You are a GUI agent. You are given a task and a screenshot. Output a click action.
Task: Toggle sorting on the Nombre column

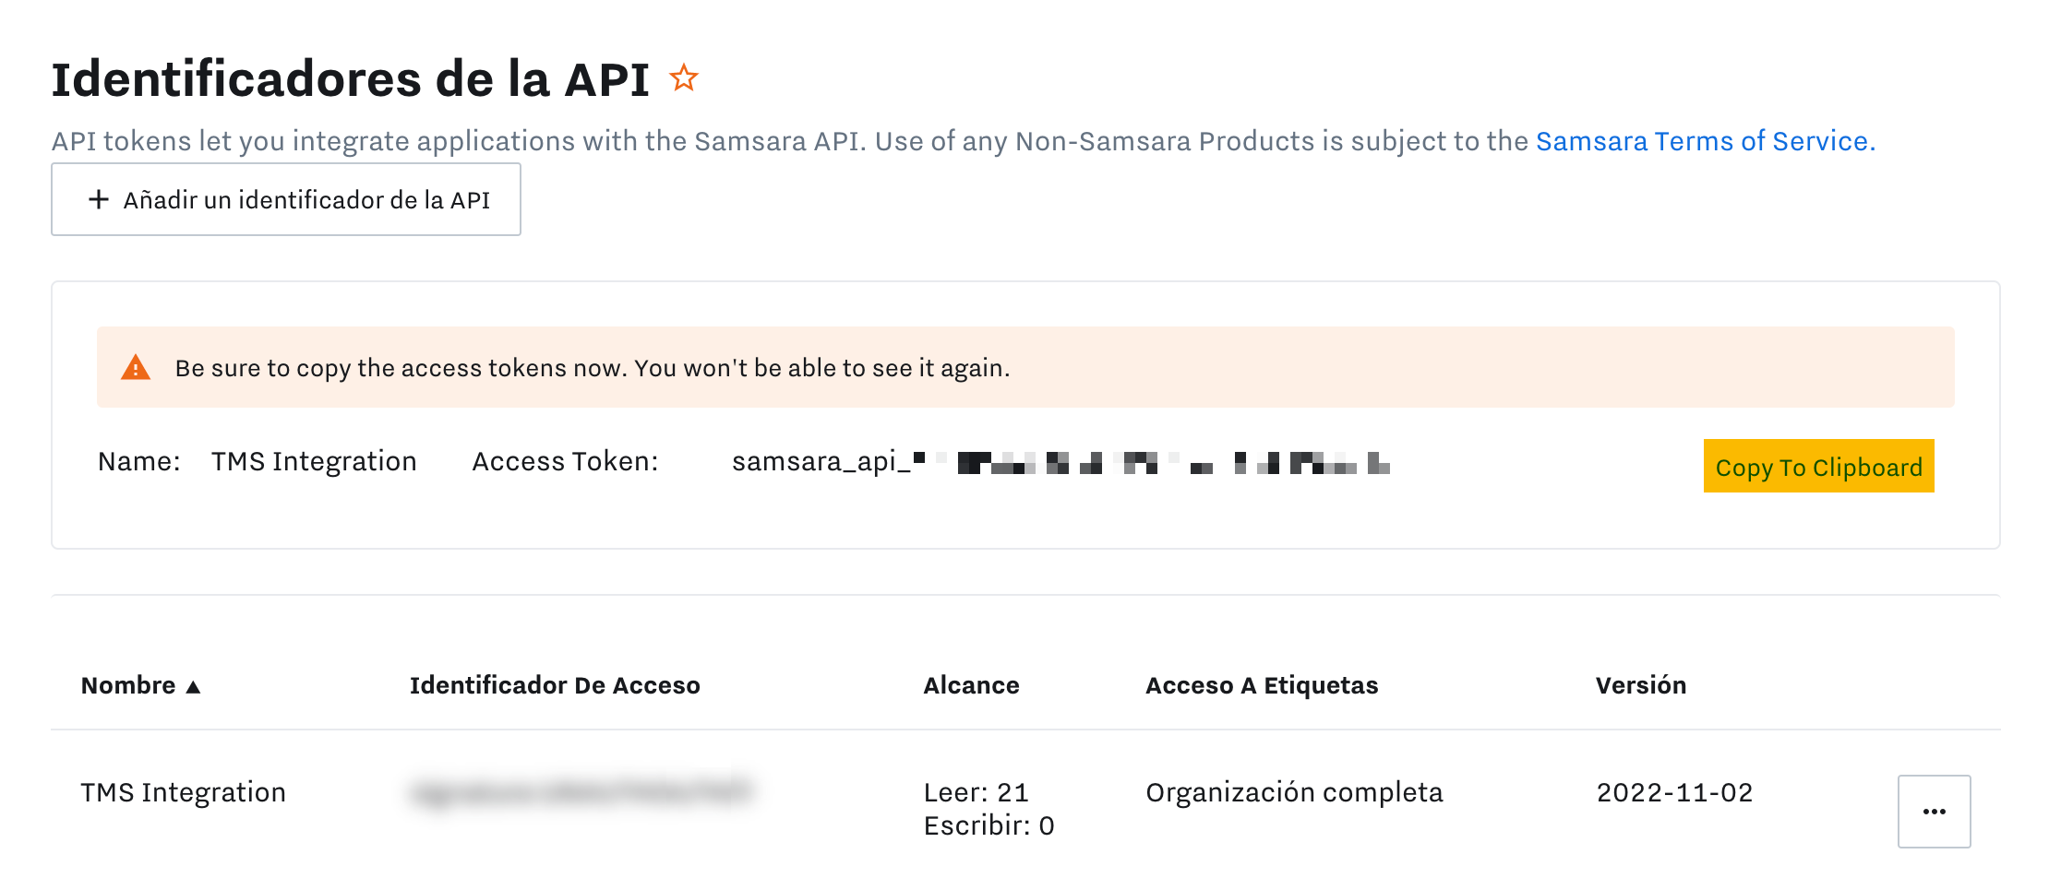pos(128,685)
